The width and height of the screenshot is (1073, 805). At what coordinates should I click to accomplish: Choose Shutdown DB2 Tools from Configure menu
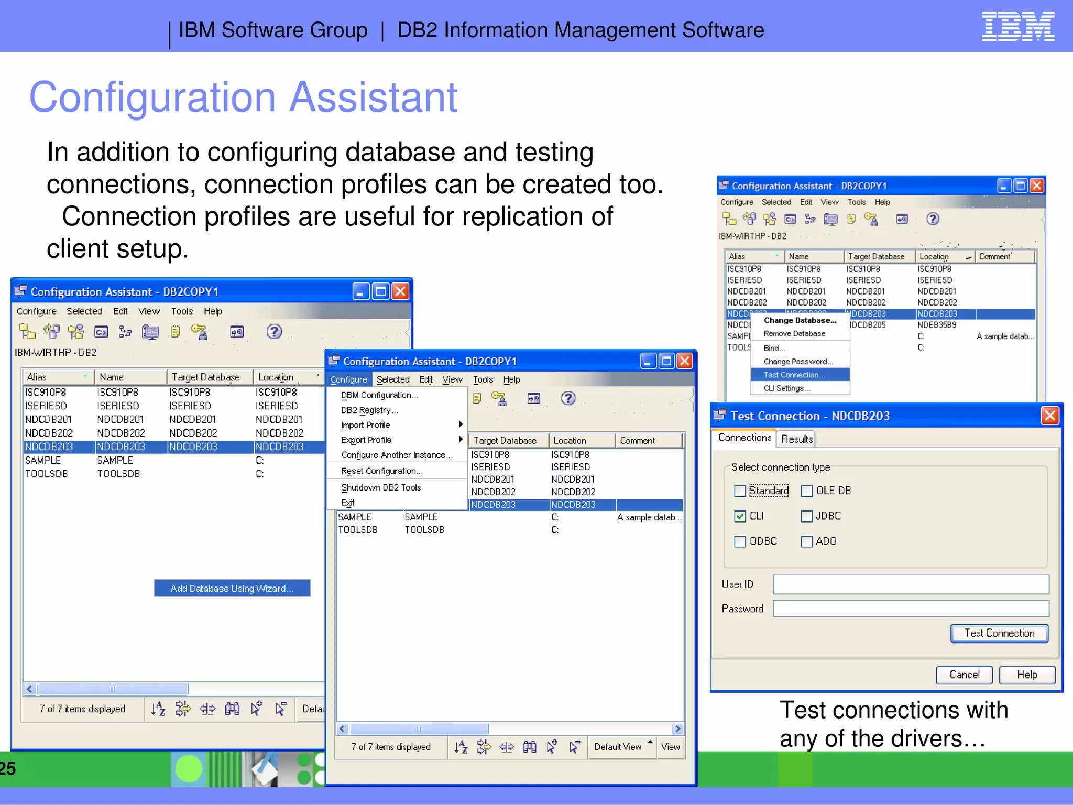(397, 487)
